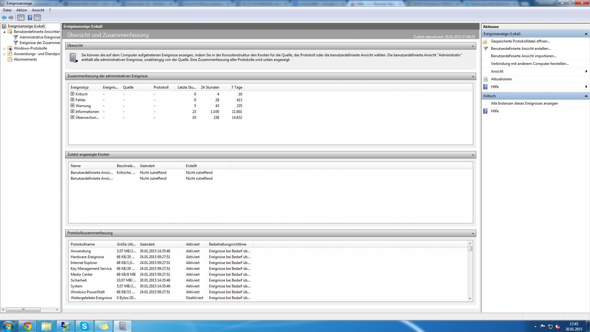Click the Ereignisse der Zusammenfassung filter icon
The width and height of the screenshot is (590, 332).
(x=16, y=43)
